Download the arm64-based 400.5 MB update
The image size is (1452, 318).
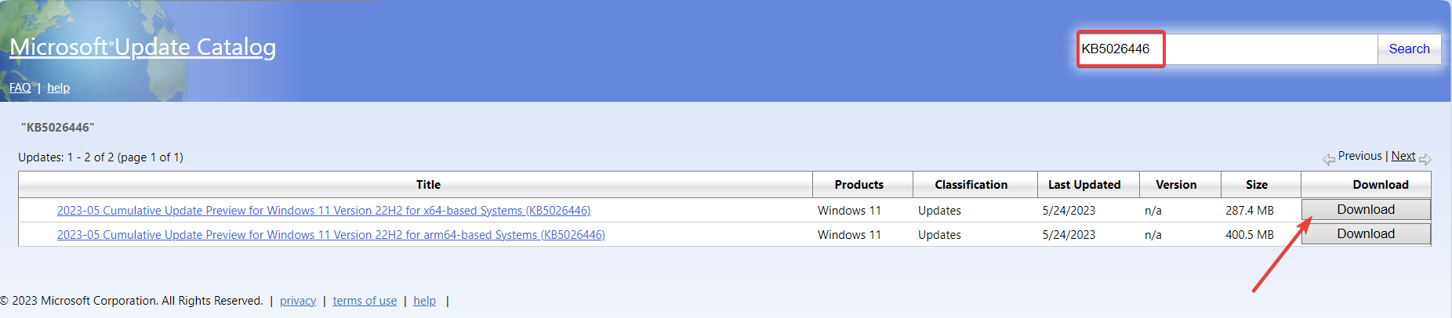pyautogui.click(x=1366, y=234)
